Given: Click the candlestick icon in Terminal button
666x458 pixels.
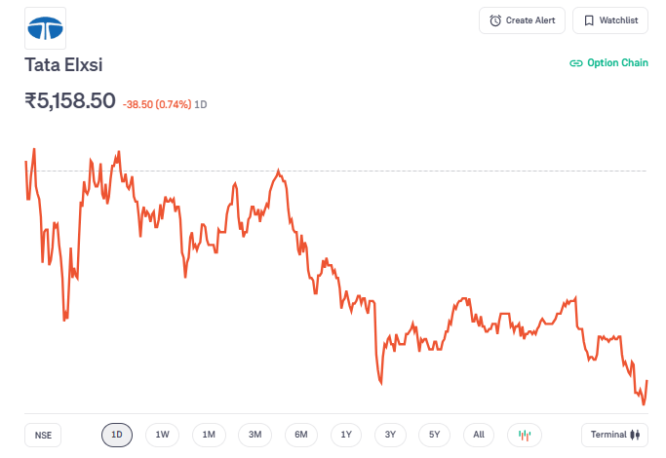Looking at the screenshot, I should coord(637,435).
